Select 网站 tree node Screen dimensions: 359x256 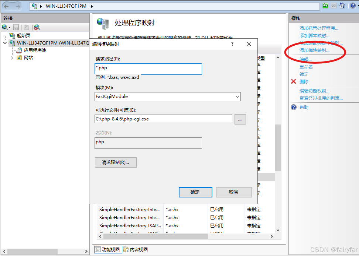pyautogui.click(x=28, y=57)
